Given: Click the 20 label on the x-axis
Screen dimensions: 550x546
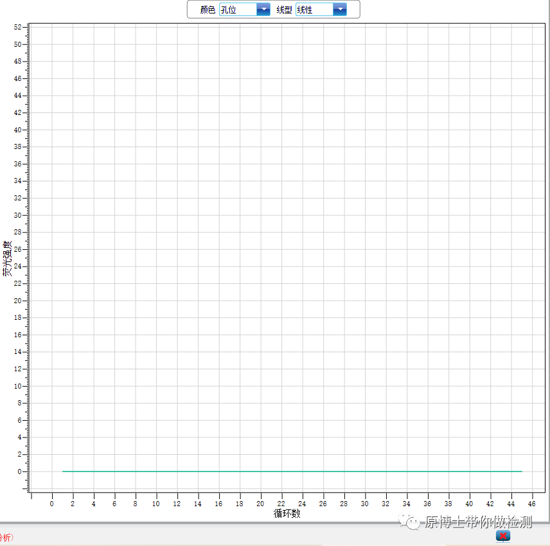Looking at the screenshot, I should click(x=260, y=504).
